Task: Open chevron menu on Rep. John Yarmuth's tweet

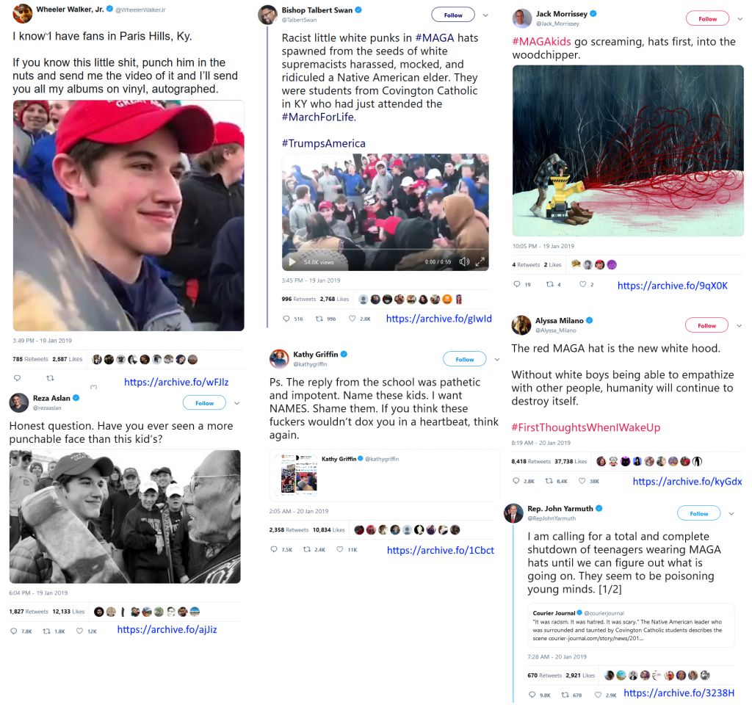Action: tap(731, 513)
